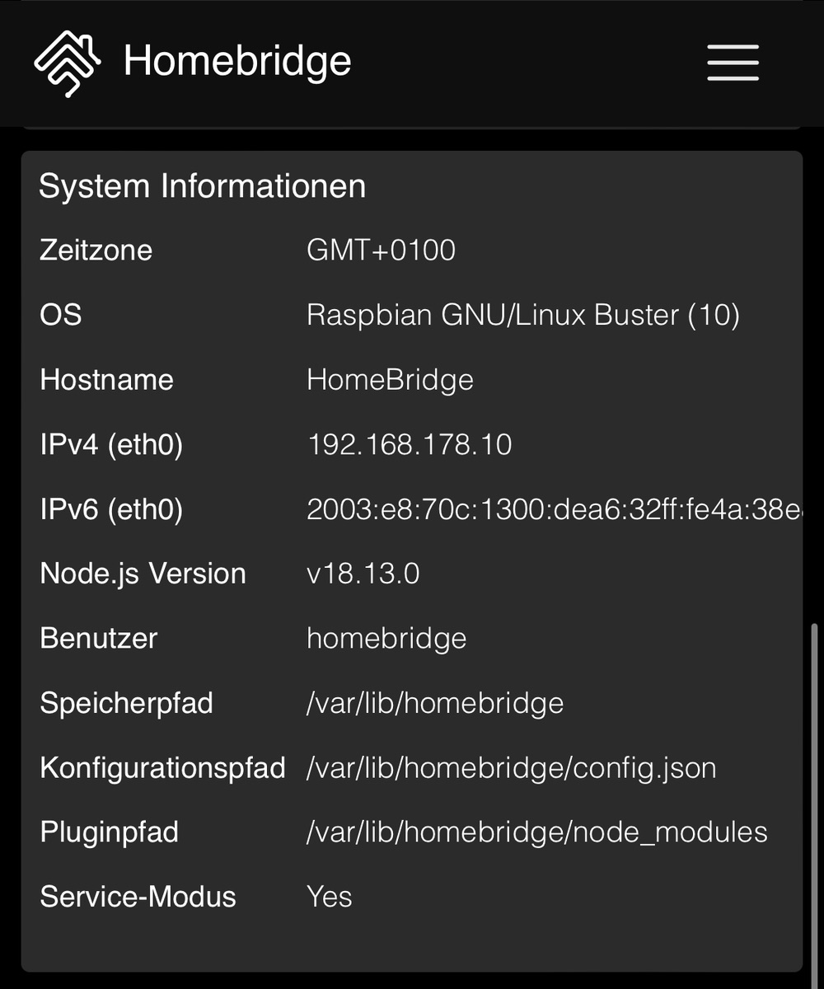Screen dimensions: 824x989
Task: Click the HomeBridge hostname value
Action: coord(390,380)
